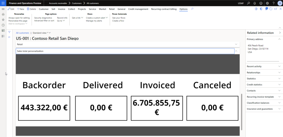This screenshot has width=283, height=137.
Task: Expand the Relationships section
Action: click(x=264, y=72)
